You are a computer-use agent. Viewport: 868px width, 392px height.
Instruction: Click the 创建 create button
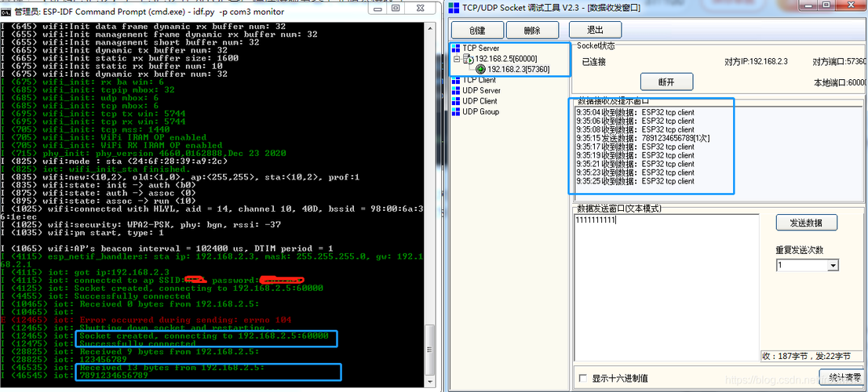(x=478, y=31)
